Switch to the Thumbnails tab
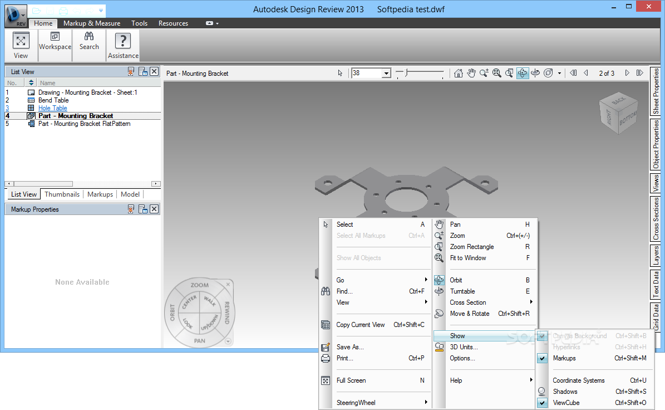The height and width of the screenshot is (410, 665). click(62, 194)
